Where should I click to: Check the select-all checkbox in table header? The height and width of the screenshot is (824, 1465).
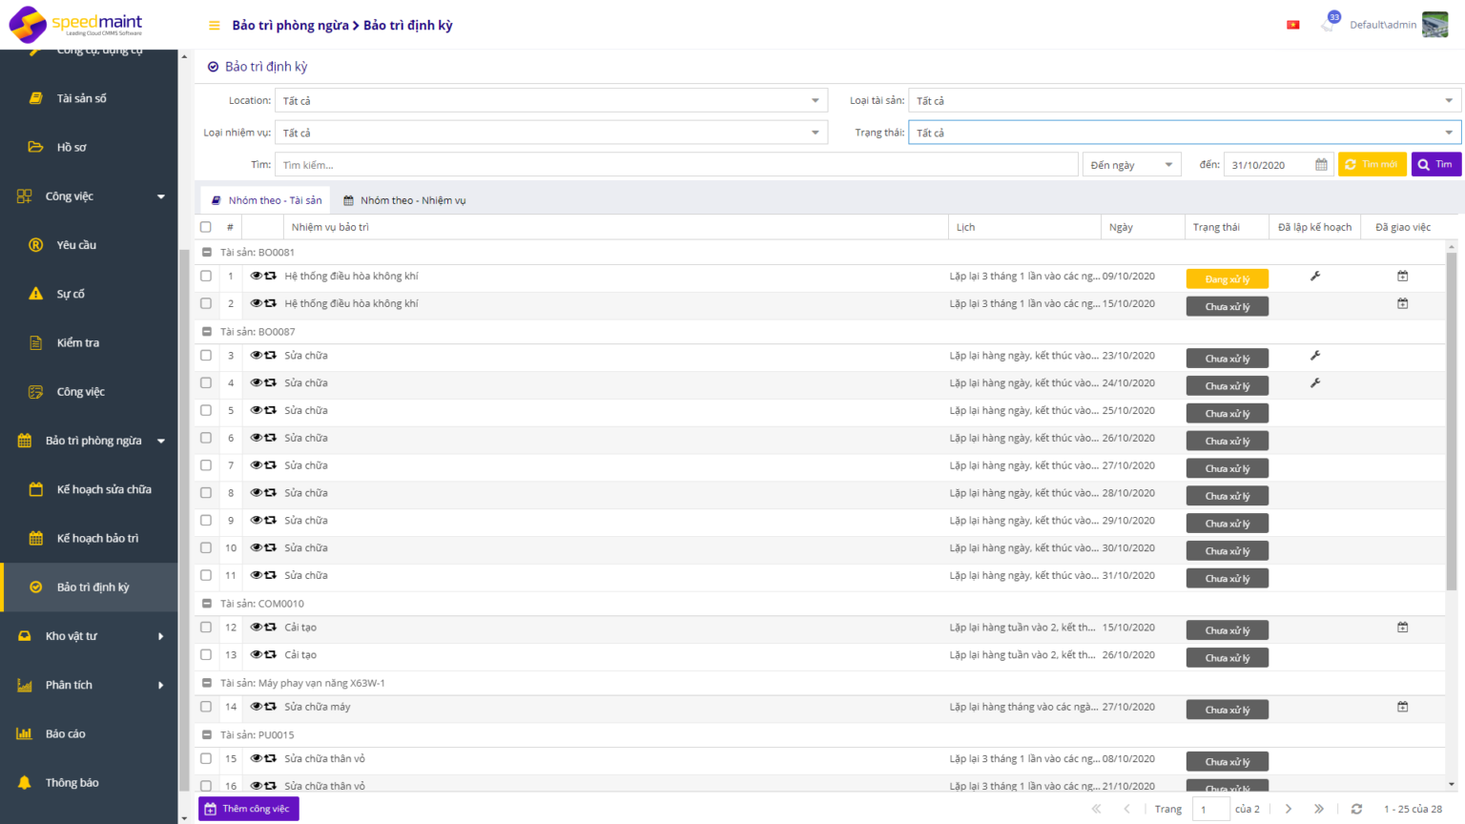click(x=206, y=227)
